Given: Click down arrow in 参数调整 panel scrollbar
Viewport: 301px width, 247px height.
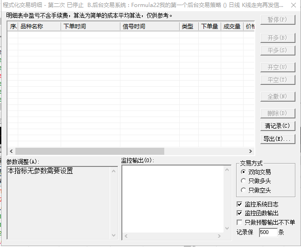Looking at the screenshot, I should click(x=114, y=235).
